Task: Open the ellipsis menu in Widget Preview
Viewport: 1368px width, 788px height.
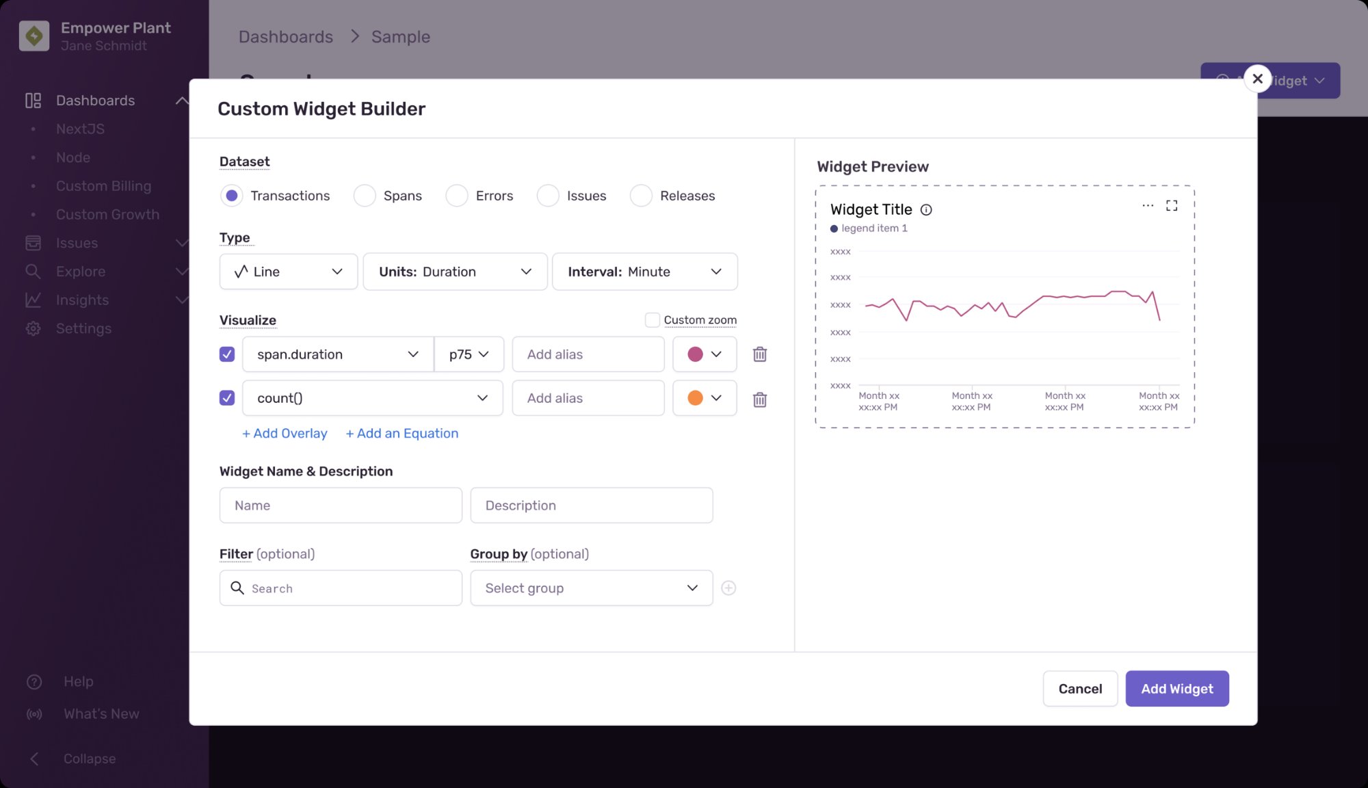Action: [1147, 205]
